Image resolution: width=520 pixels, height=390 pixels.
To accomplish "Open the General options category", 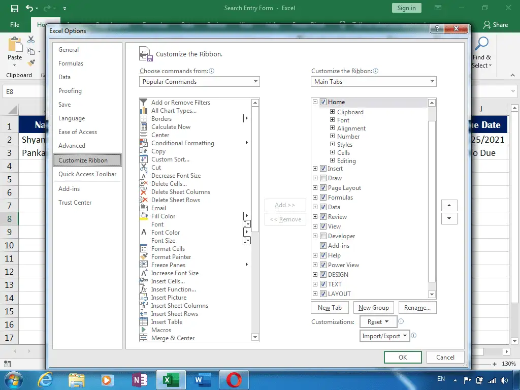I will tap(69, 50).
